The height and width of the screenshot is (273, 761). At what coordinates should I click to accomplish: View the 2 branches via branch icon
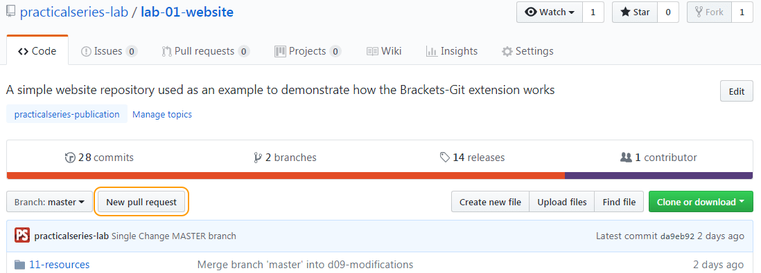tap(258, 158)
